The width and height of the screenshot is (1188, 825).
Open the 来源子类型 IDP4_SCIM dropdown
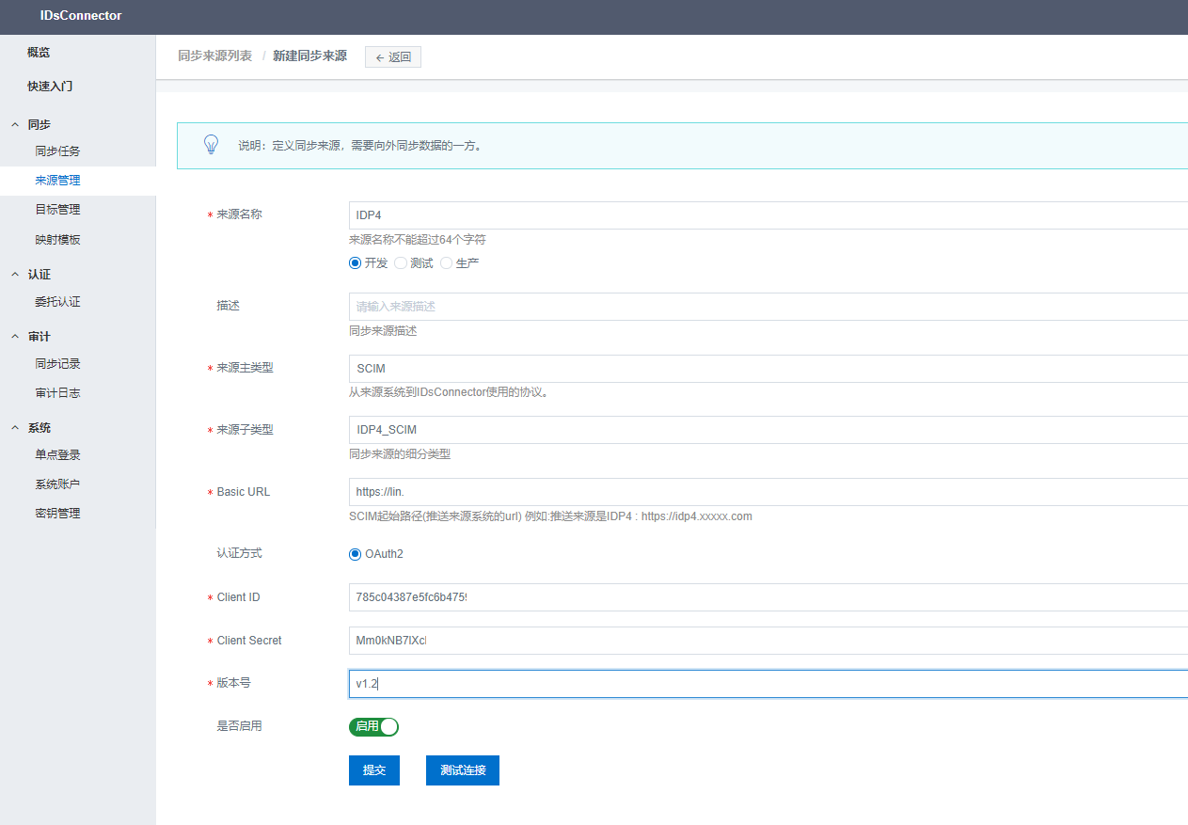[x=767, y=430]
